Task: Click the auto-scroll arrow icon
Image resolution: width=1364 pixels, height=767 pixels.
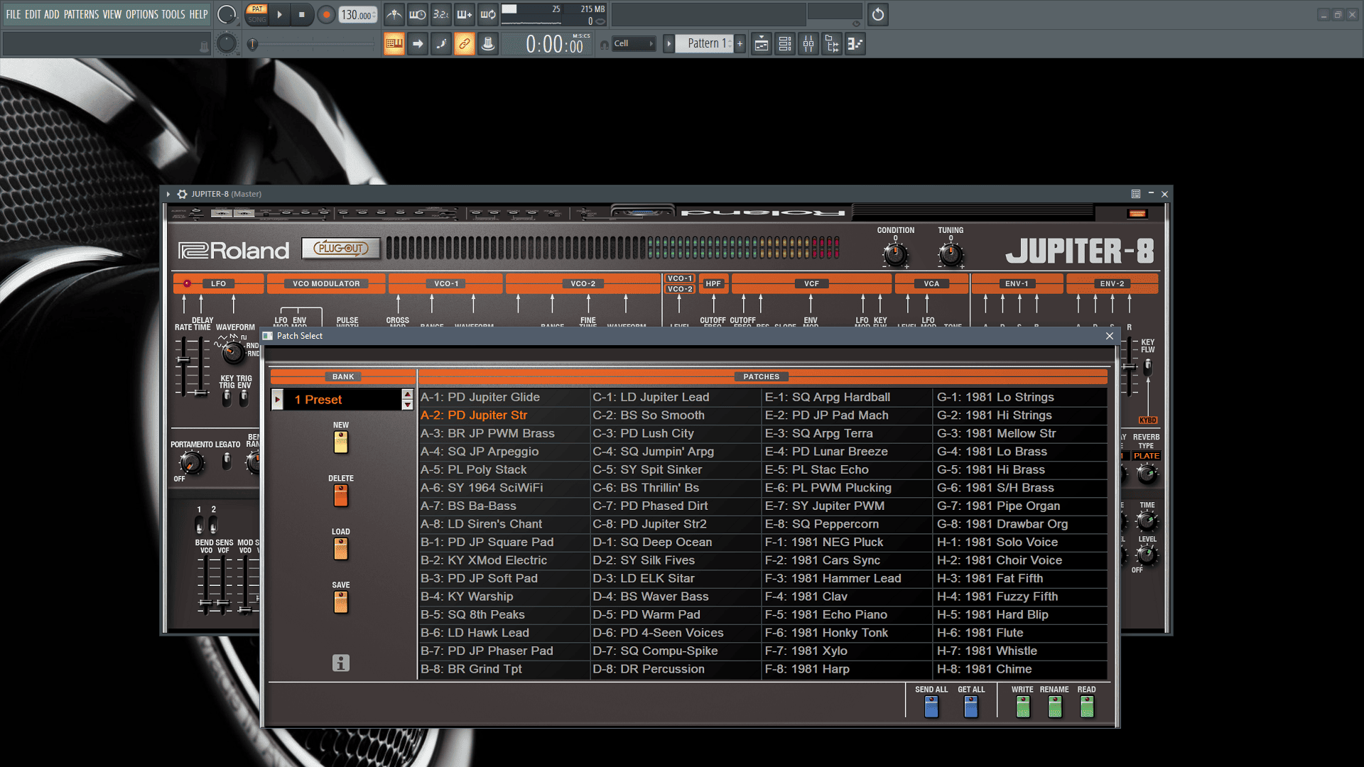Action: click(418, 44)
